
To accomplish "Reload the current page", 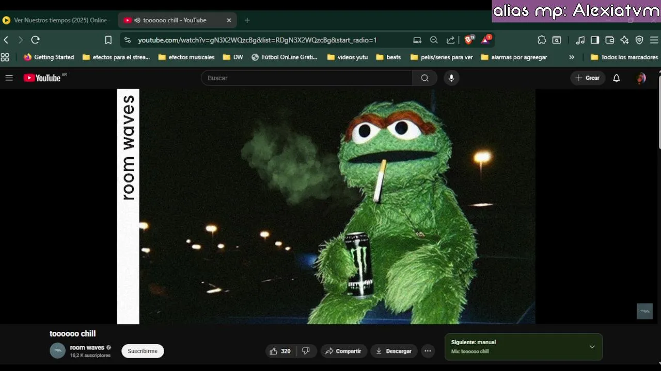I will click(35, 40).
